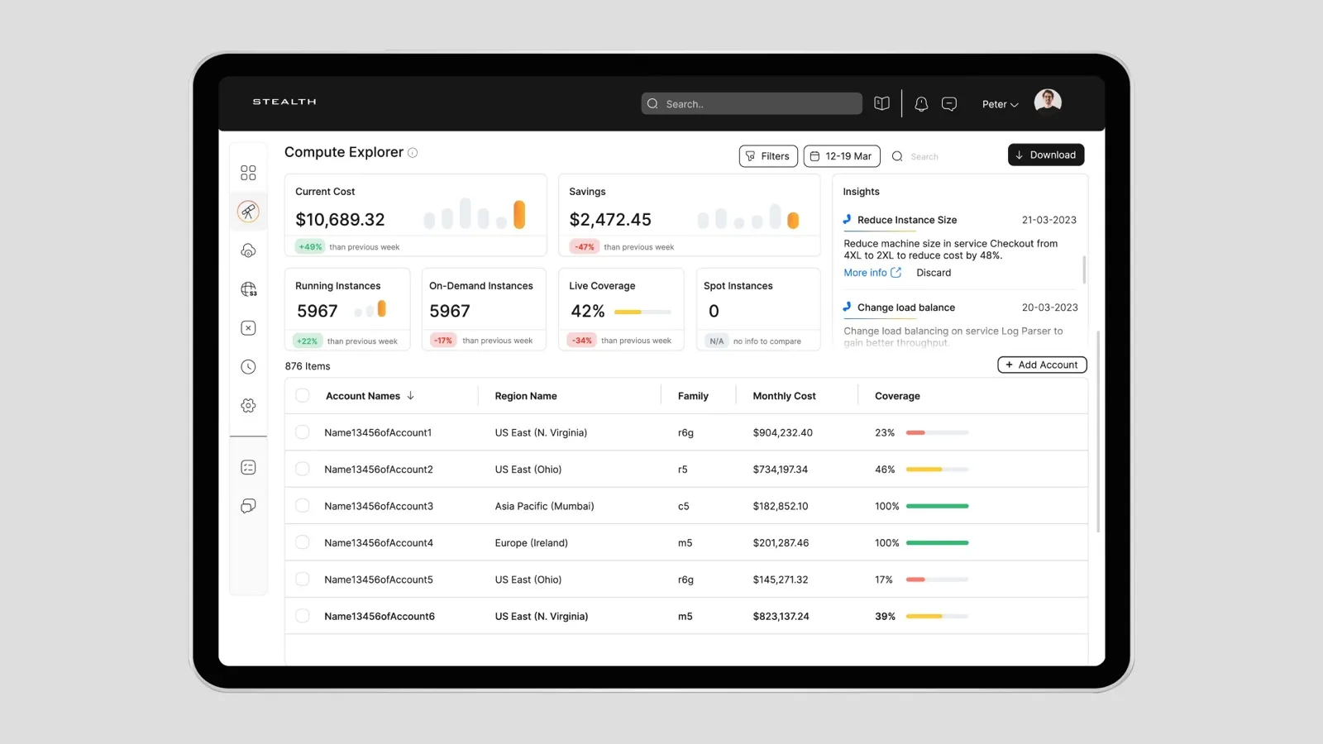The image size is (1323, 744).
Task: Click the top bar Search field
Action: pos(752,103)
